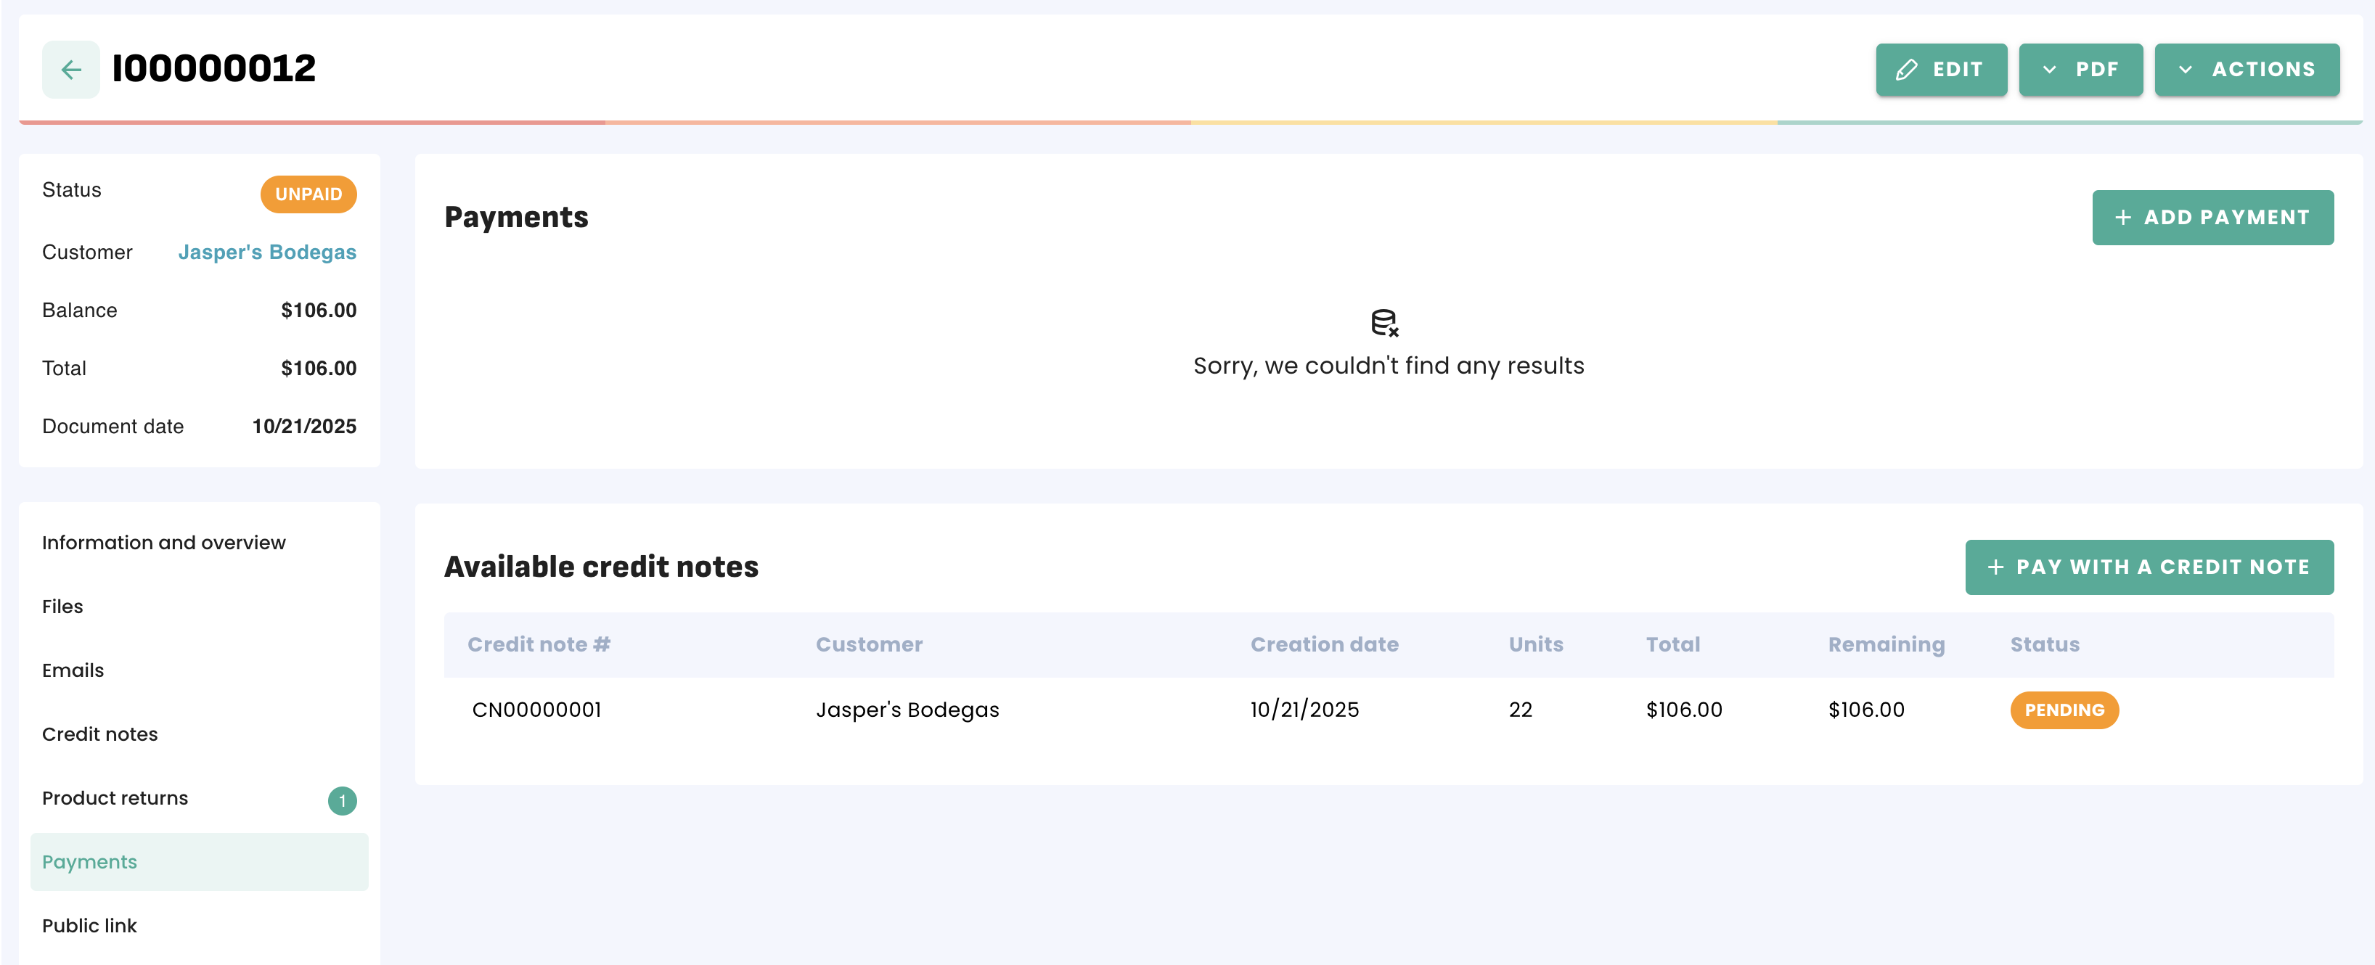This screenshot has height=965, width=2375.
Task: Click the no-results database icon
Action: 1384,323
